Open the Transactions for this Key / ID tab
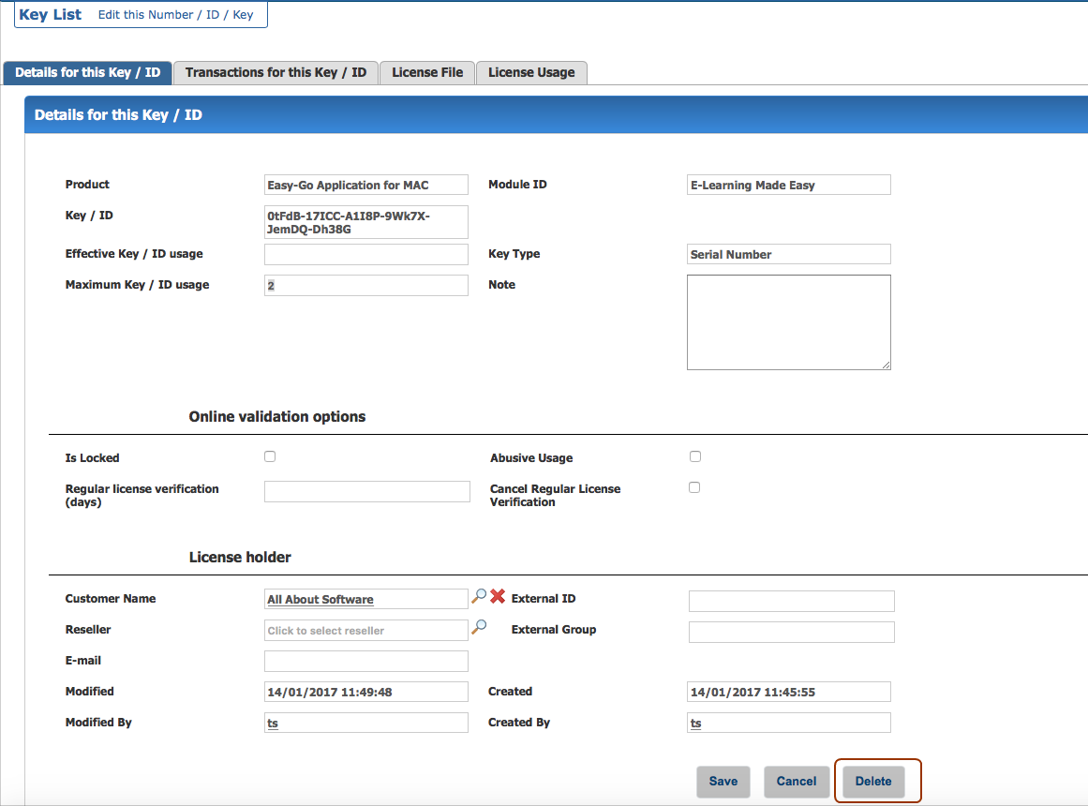 coord(276,72)
